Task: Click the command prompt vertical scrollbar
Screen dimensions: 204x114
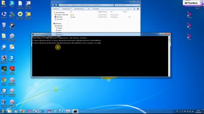Action: (x=169, y=56)
